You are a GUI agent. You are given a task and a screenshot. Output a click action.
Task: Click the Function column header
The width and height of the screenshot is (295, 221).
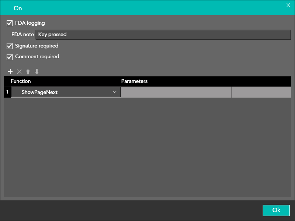coord(21,81)
